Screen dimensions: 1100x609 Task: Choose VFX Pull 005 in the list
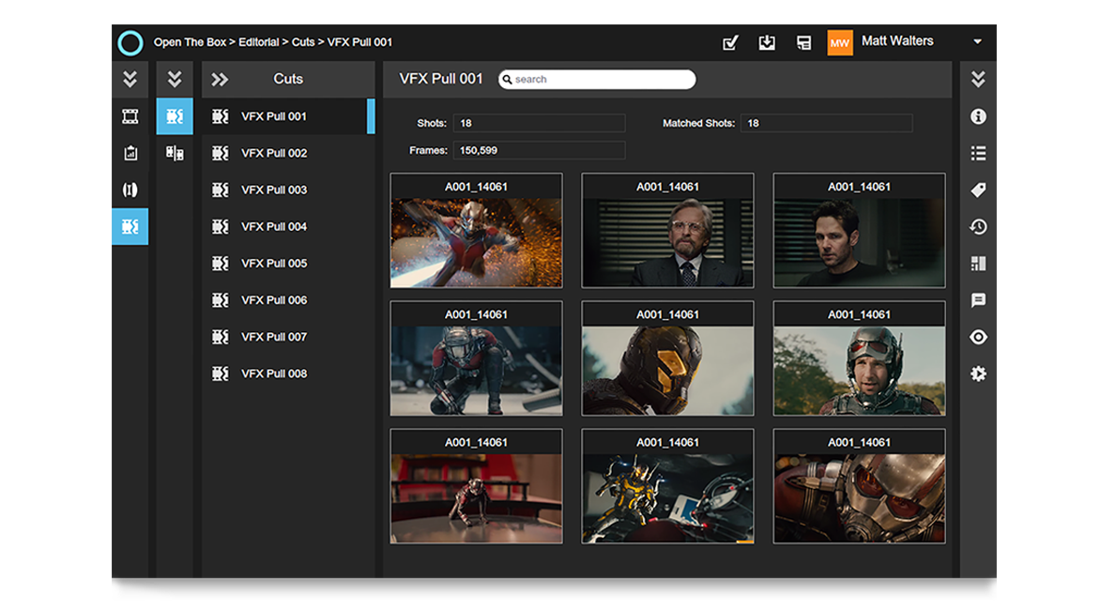click(x=288, y=263)
